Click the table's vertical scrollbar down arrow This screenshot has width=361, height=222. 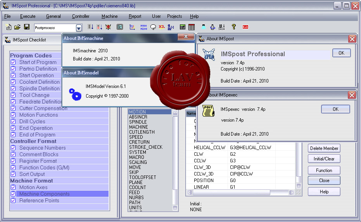coord(299,186)
